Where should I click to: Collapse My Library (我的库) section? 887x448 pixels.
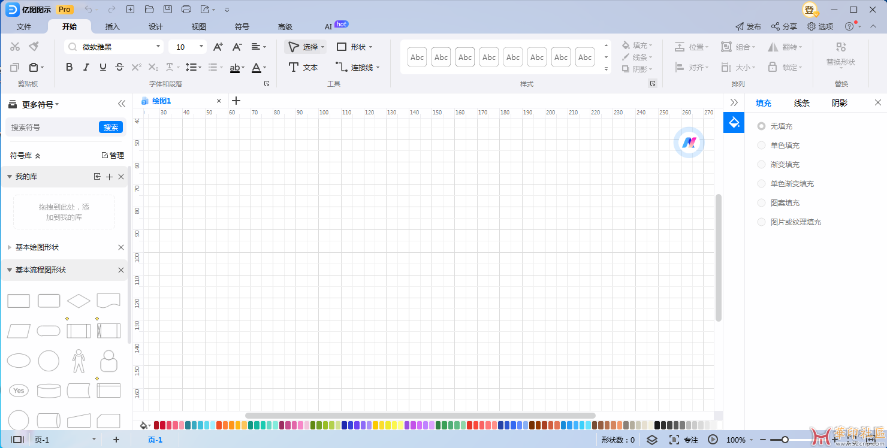pos(10,177)
